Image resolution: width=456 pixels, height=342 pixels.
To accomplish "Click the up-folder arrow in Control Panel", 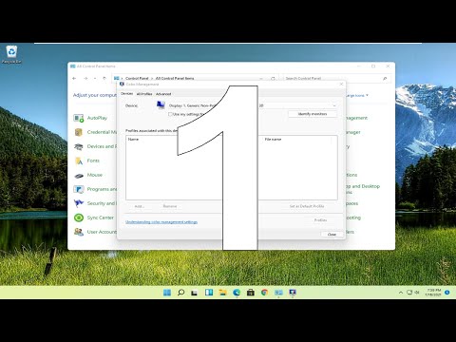I will click(104, 78).
